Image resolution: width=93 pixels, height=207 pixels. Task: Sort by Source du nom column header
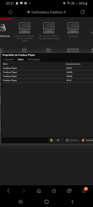coord(79,64)
